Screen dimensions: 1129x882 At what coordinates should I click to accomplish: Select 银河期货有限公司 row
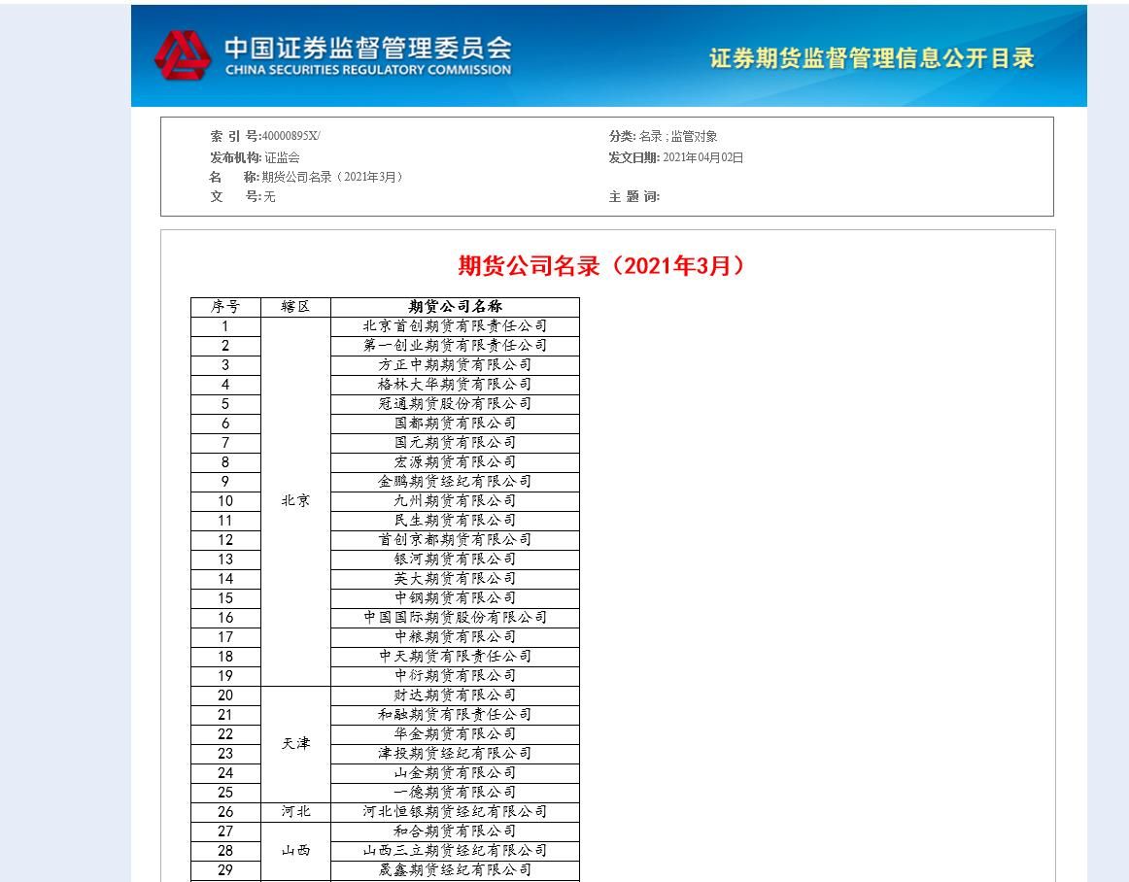(x=455, y=560)
